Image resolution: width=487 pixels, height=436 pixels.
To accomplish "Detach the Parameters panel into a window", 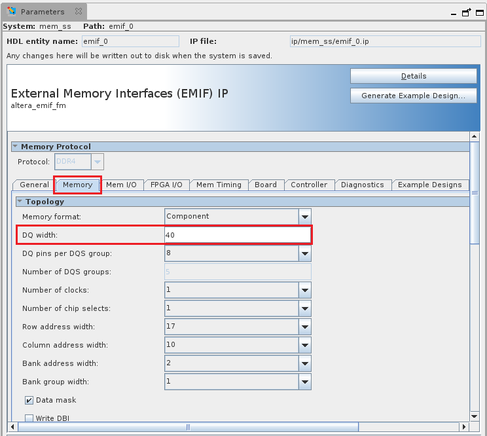I will coord(466,12).
